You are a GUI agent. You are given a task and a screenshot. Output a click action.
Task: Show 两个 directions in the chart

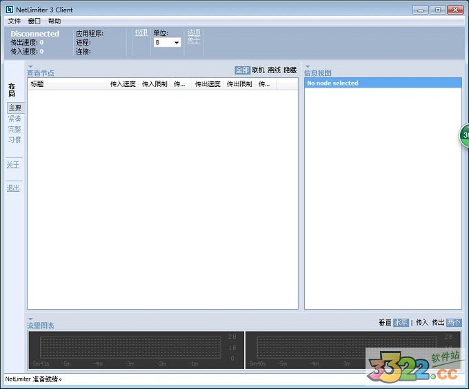[454, 323]
